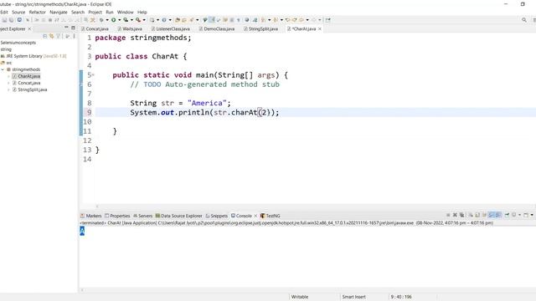Click Clear Console icon in console toolbar
Image resolution: width=536 pixels, height=301 pixels.
pyautogui.click(x=471, y=215)
